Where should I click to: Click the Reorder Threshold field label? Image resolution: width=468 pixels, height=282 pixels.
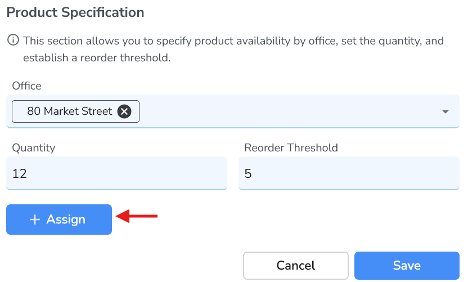point(291,148)
